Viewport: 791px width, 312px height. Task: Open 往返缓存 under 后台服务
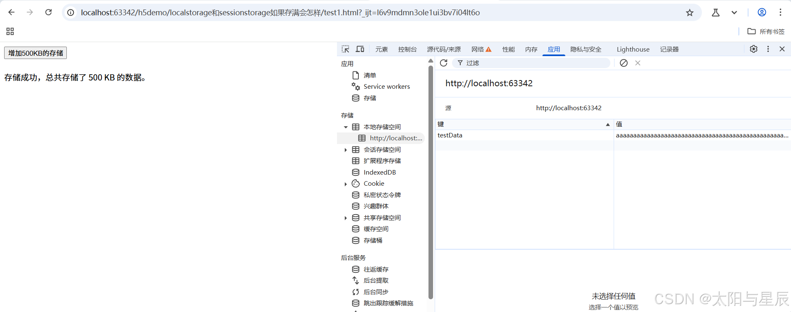coord(376,269)
